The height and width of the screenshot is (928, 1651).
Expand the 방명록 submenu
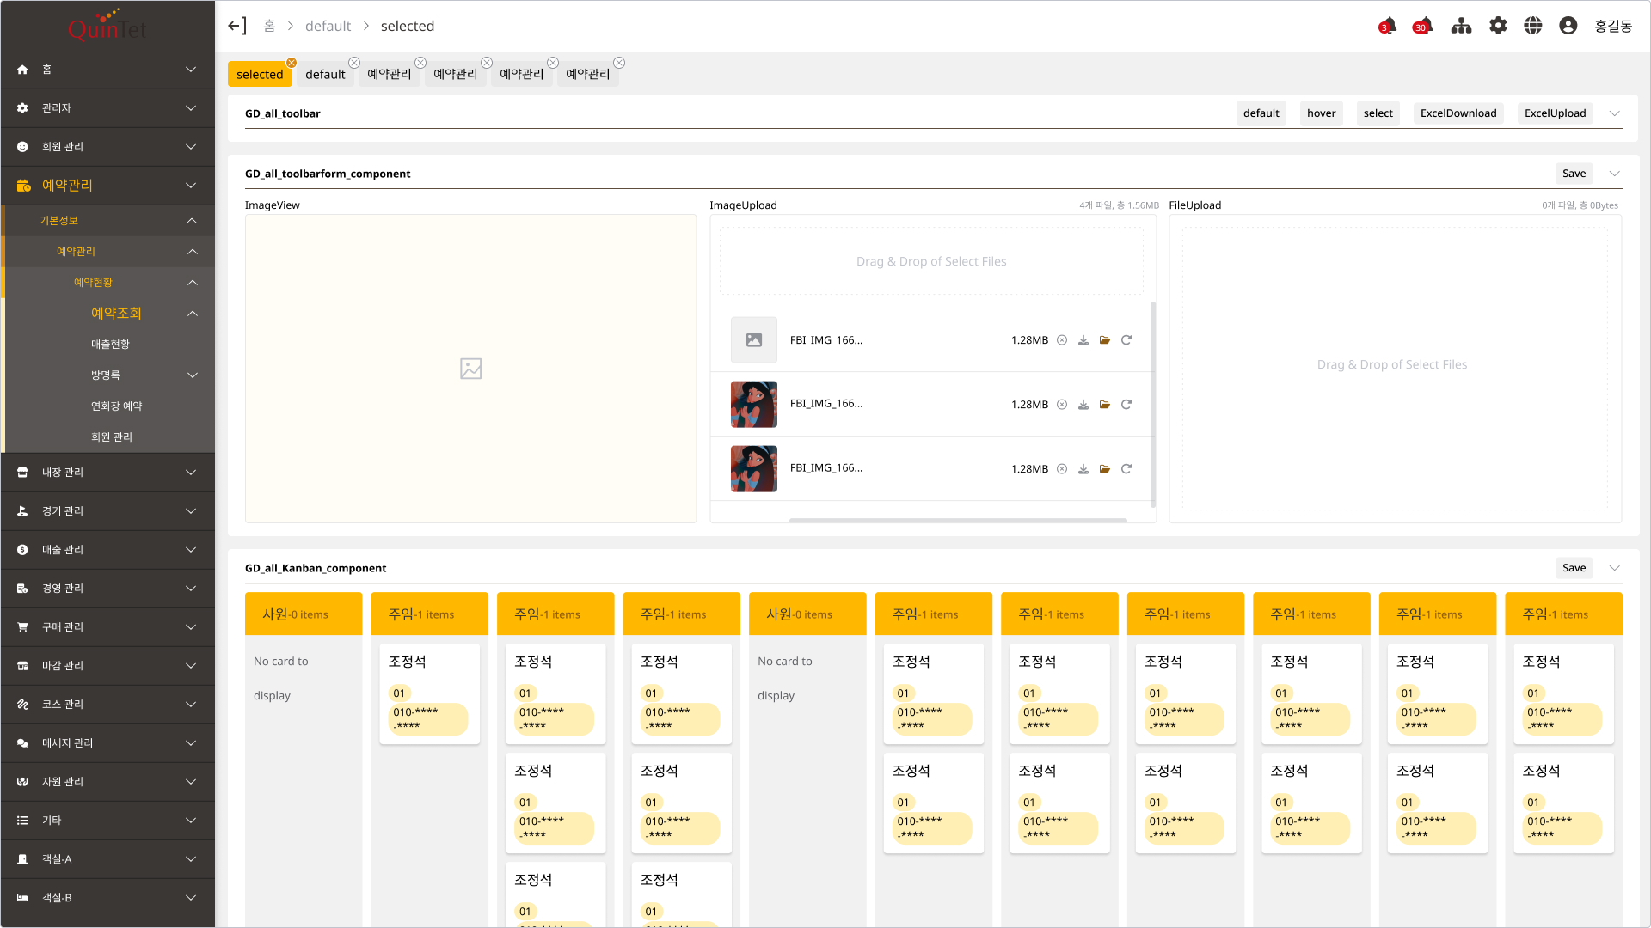(193, 375)
